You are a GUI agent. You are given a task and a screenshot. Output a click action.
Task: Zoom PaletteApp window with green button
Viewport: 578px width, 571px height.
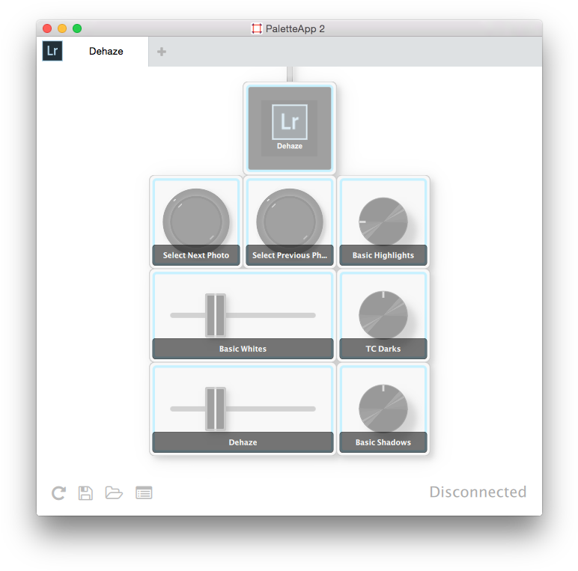point(77,28)
